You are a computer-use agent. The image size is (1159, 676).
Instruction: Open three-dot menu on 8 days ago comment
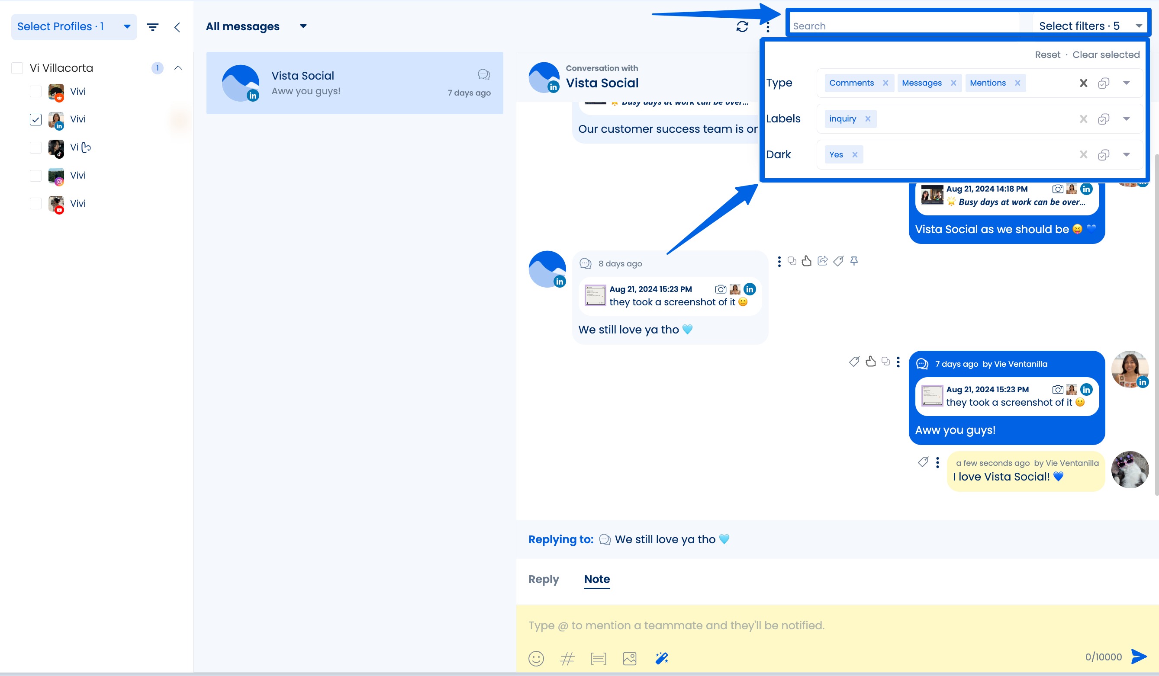[779, 262]
